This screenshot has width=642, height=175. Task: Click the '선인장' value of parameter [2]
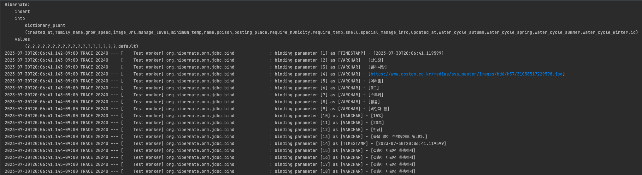[376, 60]
